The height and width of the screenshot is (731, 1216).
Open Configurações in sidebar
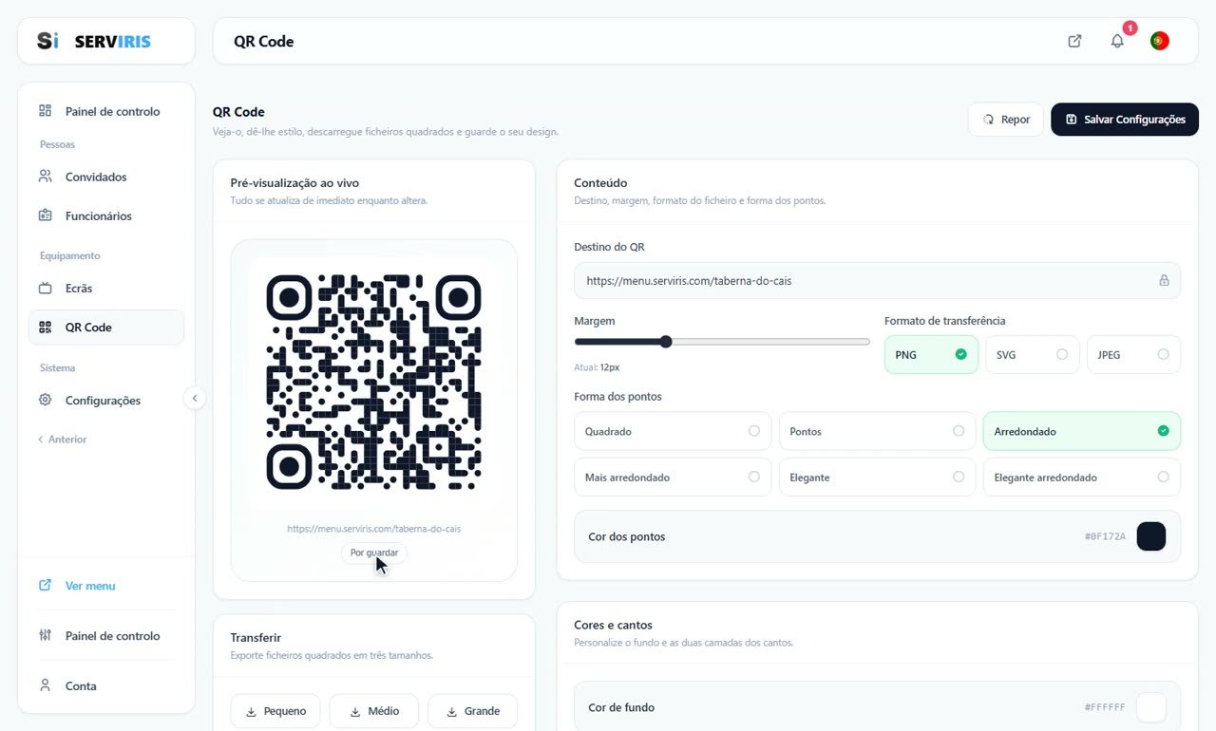pyautogui.click(x=106, y=401)
